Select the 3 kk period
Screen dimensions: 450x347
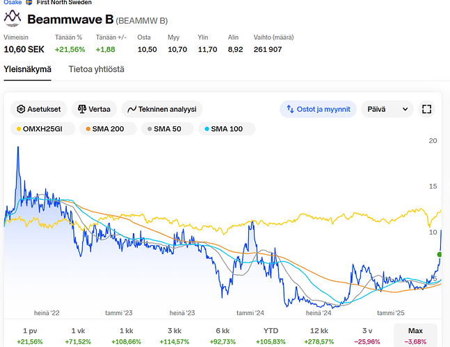(175, 336)
